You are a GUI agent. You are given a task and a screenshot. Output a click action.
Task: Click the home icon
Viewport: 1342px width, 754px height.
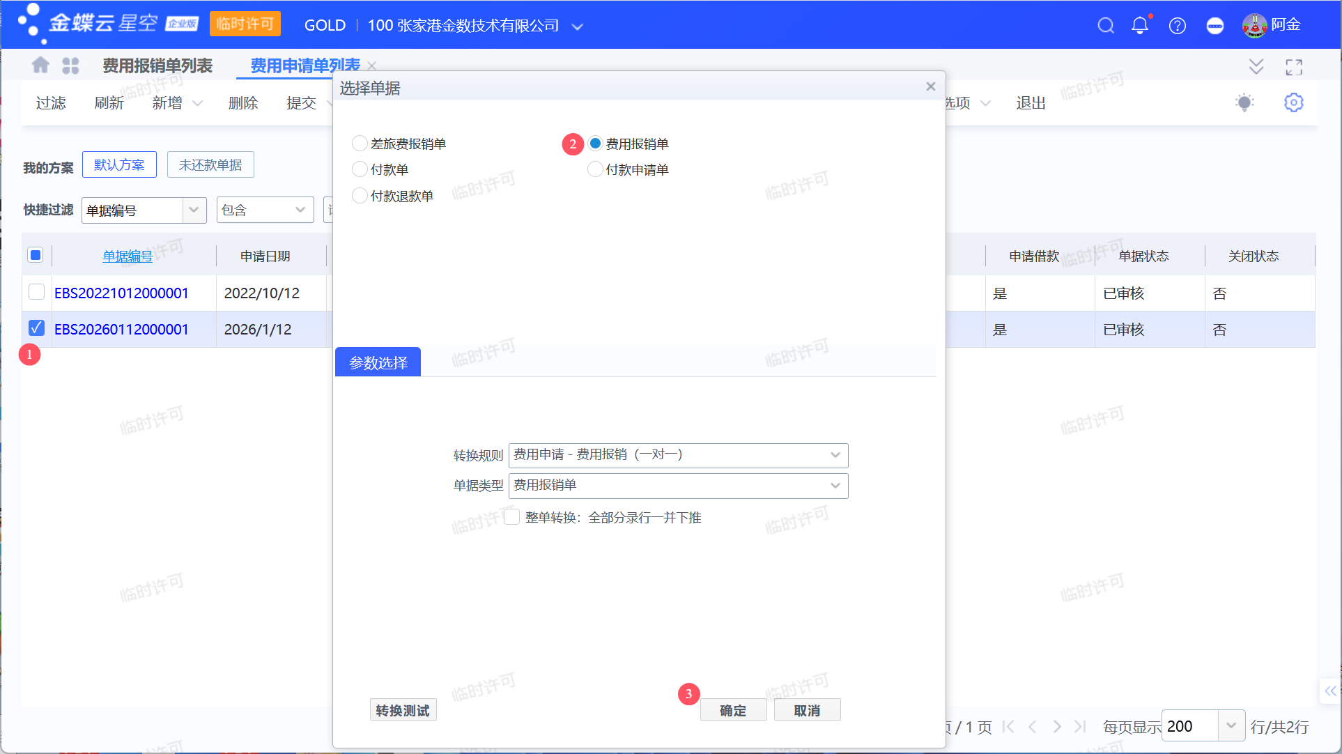point(40,66)
